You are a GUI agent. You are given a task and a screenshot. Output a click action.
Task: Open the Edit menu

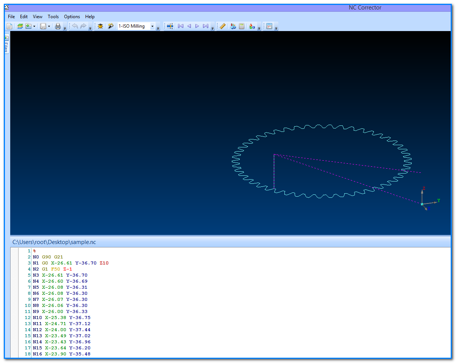24,17
